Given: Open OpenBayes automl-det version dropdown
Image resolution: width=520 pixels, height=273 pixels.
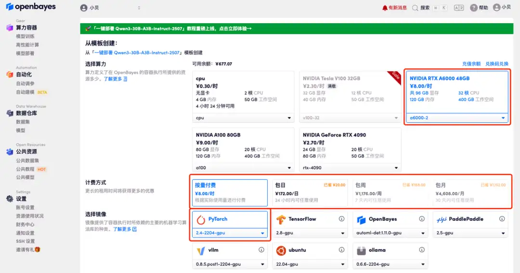Looking at the screenshot, I should tap(390, 233).
